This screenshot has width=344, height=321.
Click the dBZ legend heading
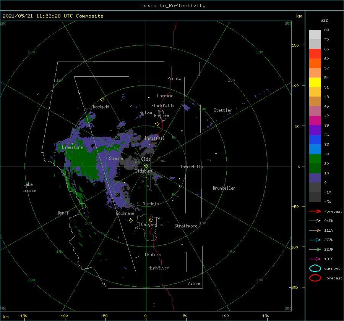point(324,20)
